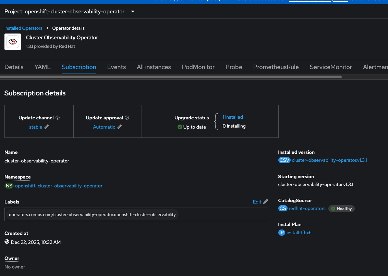
Task: Click the Edit labels link
Action: (257, 202)
